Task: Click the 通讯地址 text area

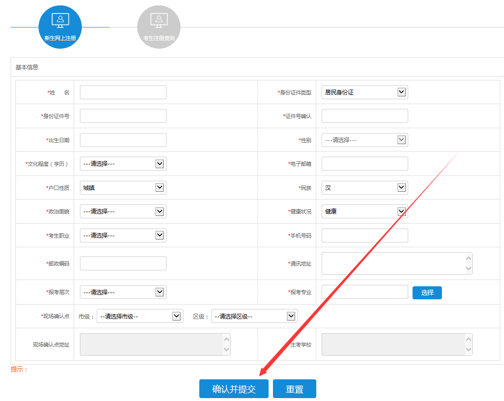Action: 393,263
